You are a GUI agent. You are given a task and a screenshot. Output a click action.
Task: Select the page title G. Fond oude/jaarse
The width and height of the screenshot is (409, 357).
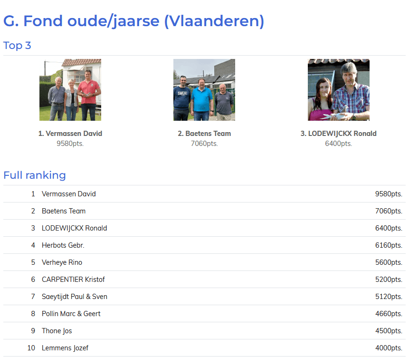pyautogui.click(x=133, y=21)
